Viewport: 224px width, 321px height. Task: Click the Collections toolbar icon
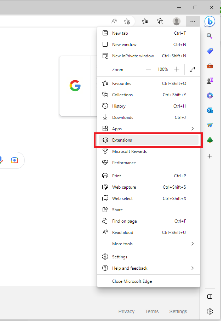[160, 21]
